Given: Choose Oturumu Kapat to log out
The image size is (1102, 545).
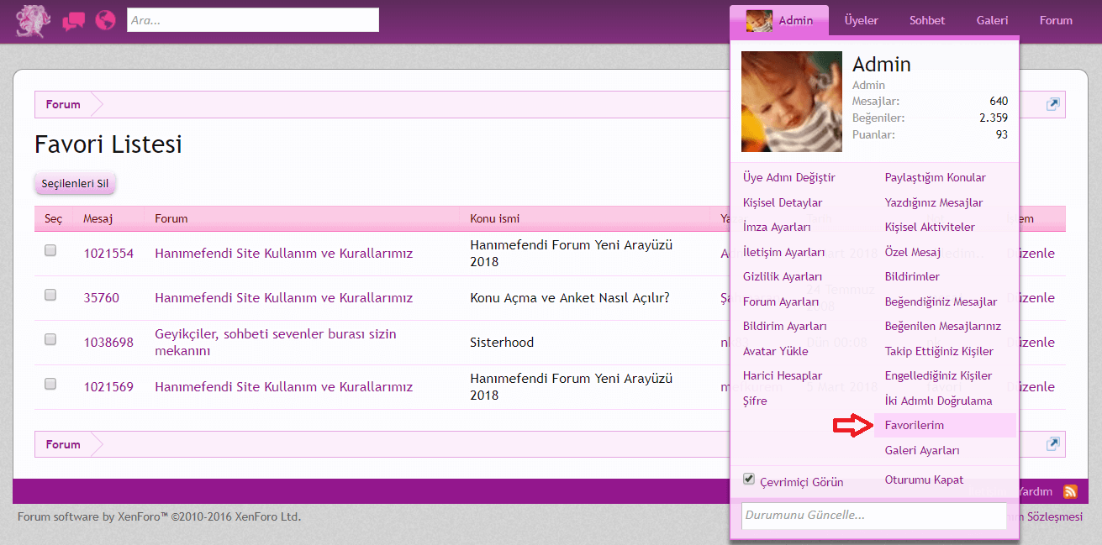Looking at the screenshot, I should (924, 480).
